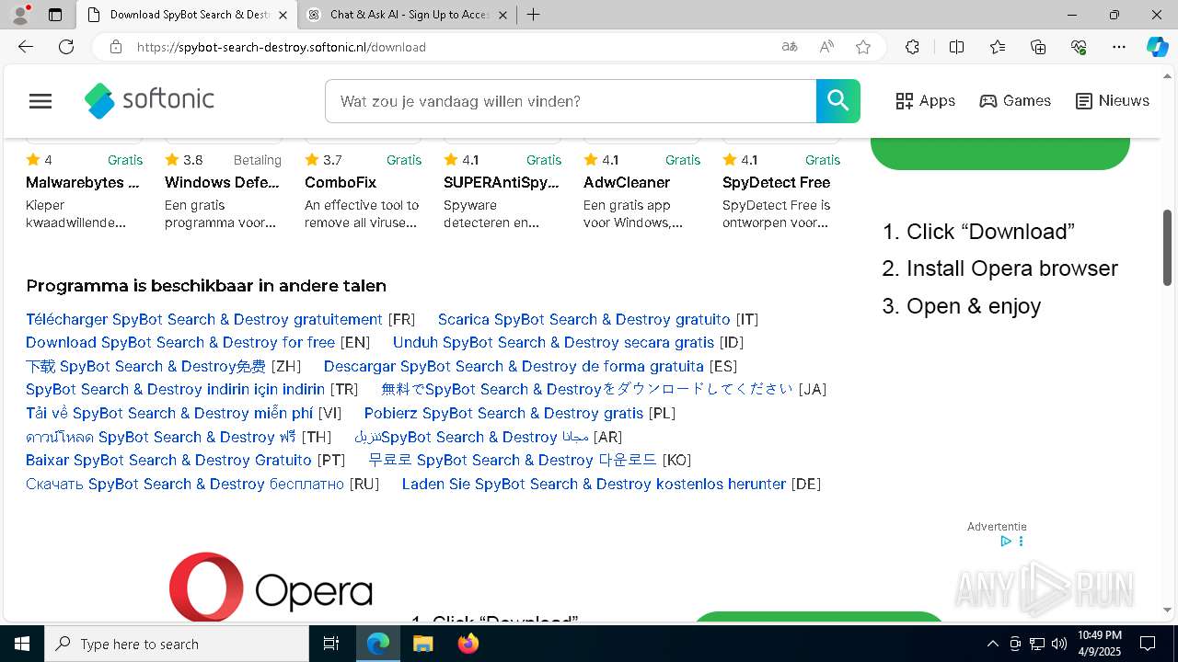Viewport: 1178px width, 662px height.
Task: Open Edge settings and more menu
Action: pos(1119,47)
